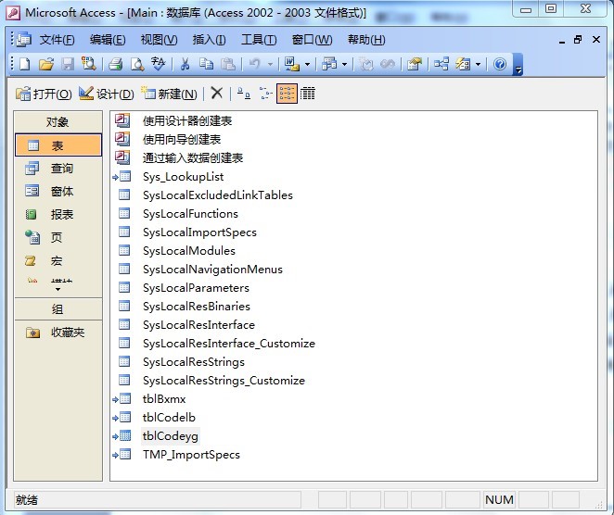
Task: Click the Cut scissors icon
Action: pyautogui.click(x=185, y=64)
